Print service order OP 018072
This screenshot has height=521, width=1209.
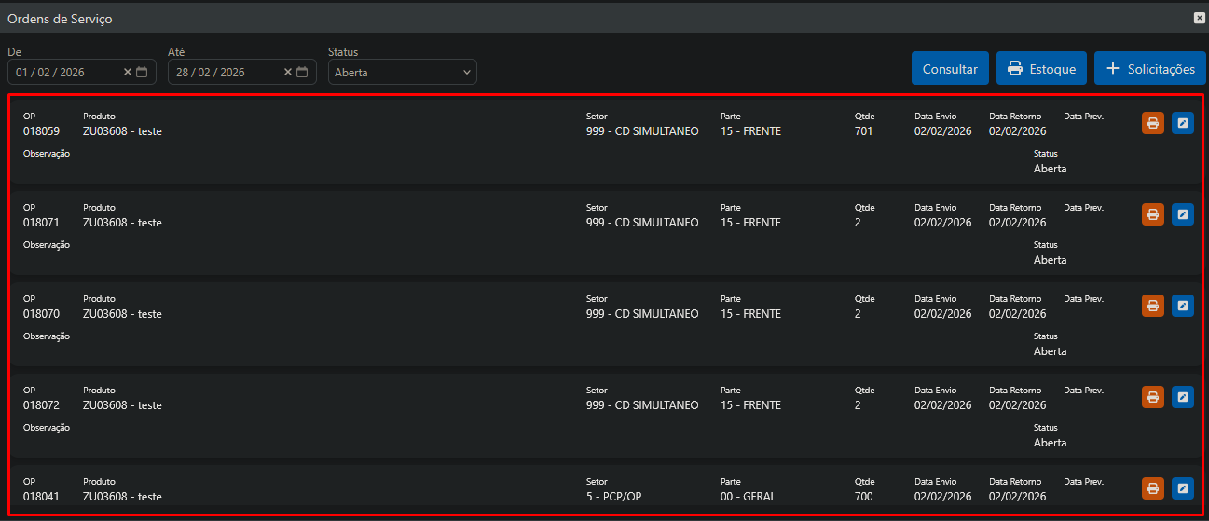[1153, 397]
